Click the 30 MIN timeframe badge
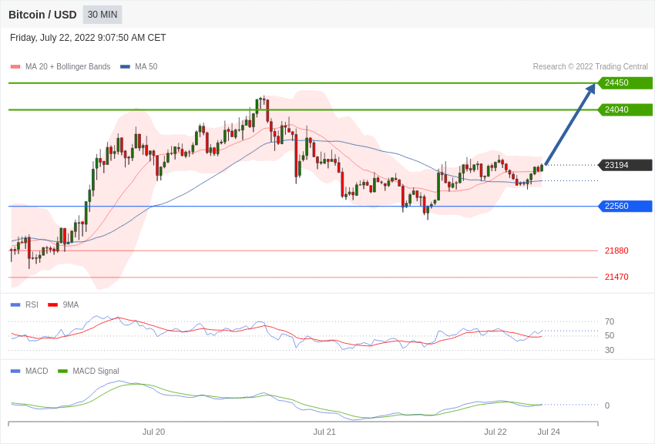 [102, 15]
